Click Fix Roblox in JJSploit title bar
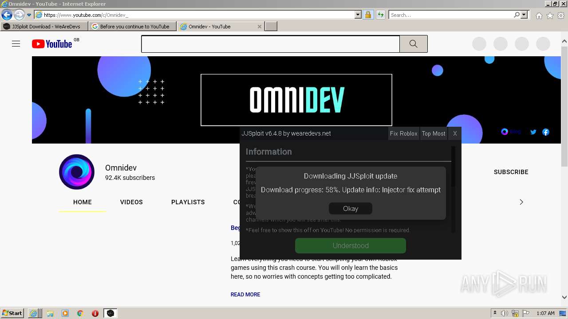This screenshot has height=319, width=568. tap(404, 133)
